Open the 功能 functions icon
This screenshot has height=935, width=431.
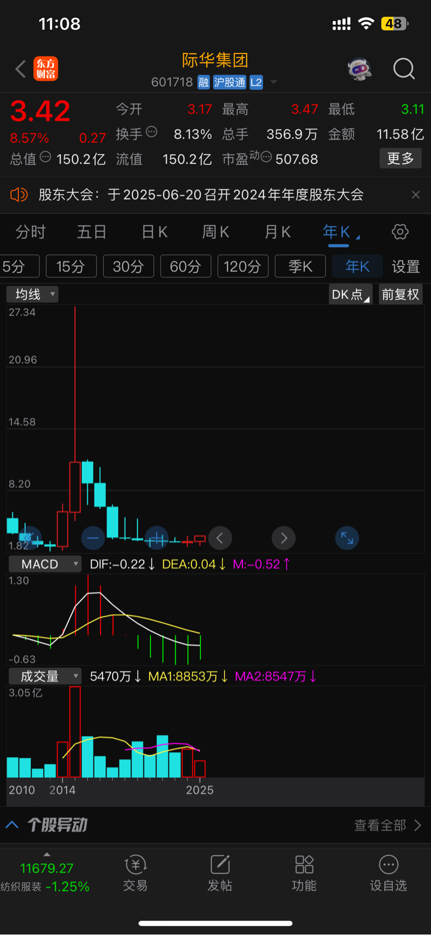(304, 874)
